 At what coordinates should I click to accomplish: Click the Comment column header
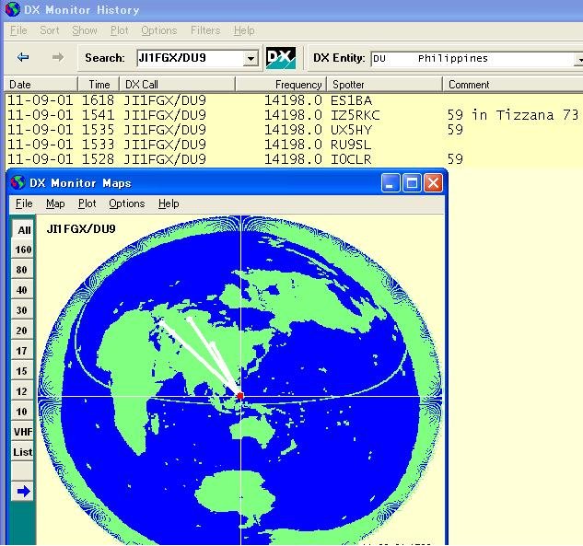pos(513,85)
